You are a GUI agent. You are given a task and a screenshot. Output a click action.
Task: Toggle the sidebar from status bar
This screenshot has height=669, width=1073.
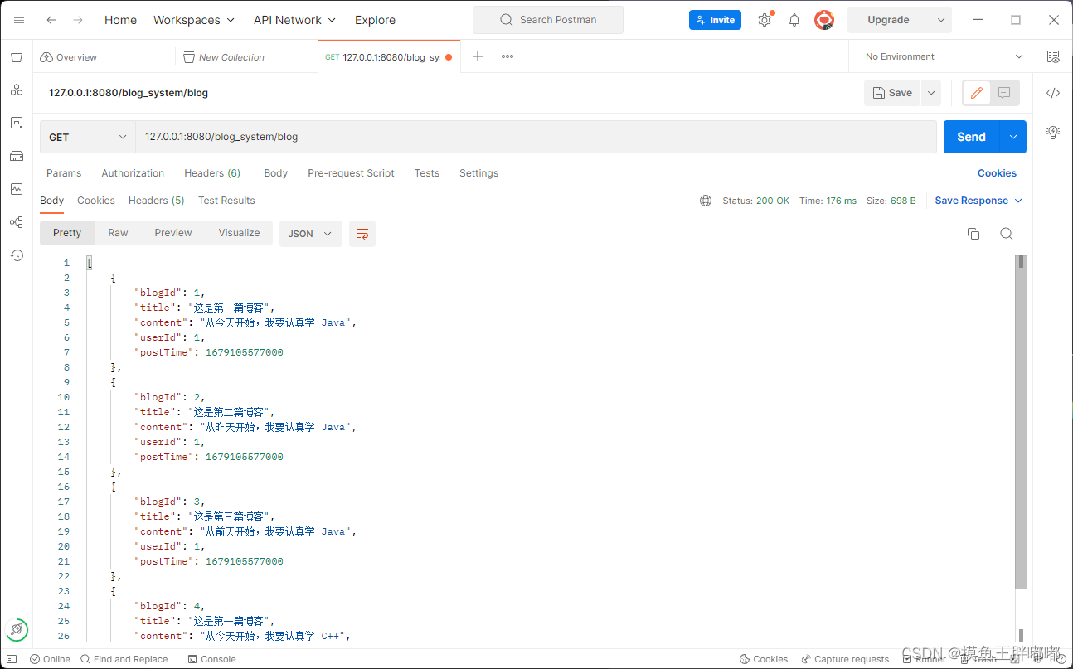[12, 659]
